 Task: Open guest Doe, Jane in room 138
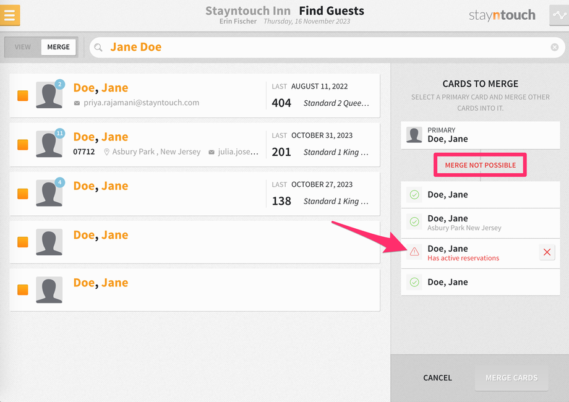[101, 186]
